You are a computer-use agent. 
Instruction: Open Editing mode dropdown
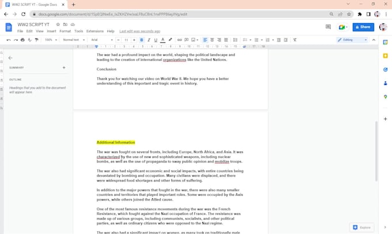[x=352, y=40]
